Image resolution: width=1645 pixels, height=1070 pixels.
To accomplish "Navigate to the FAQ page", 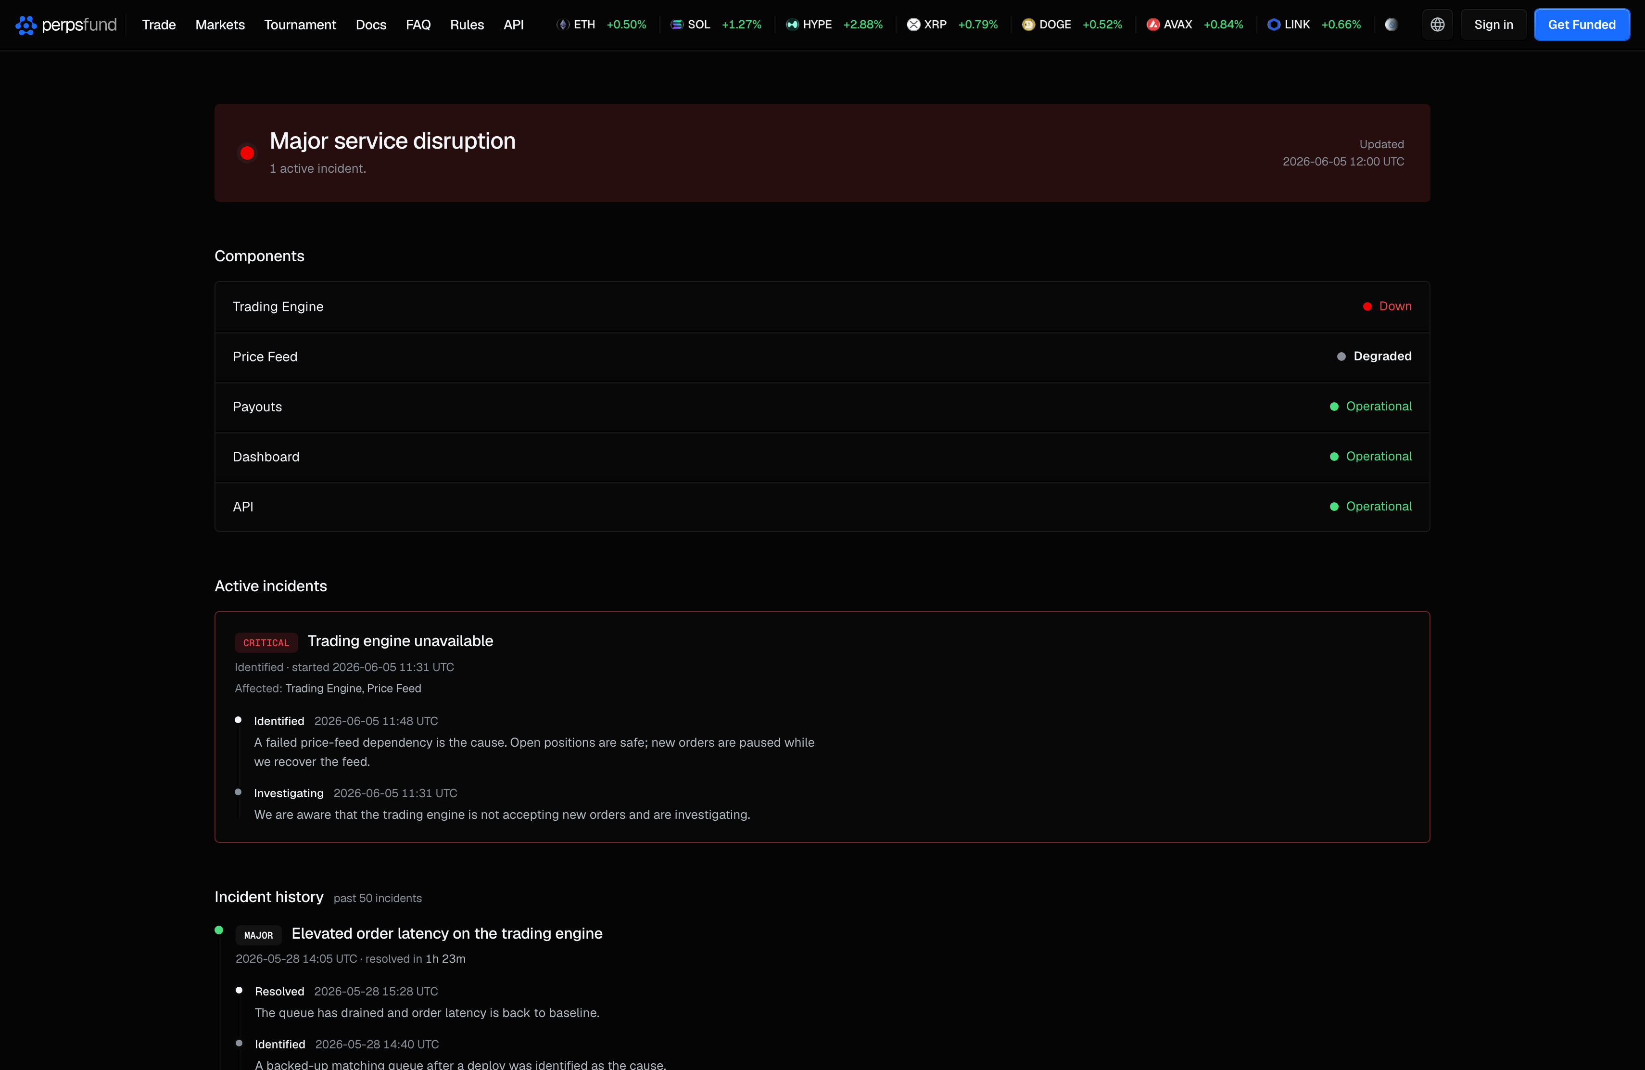I will [x=418, y=25].
